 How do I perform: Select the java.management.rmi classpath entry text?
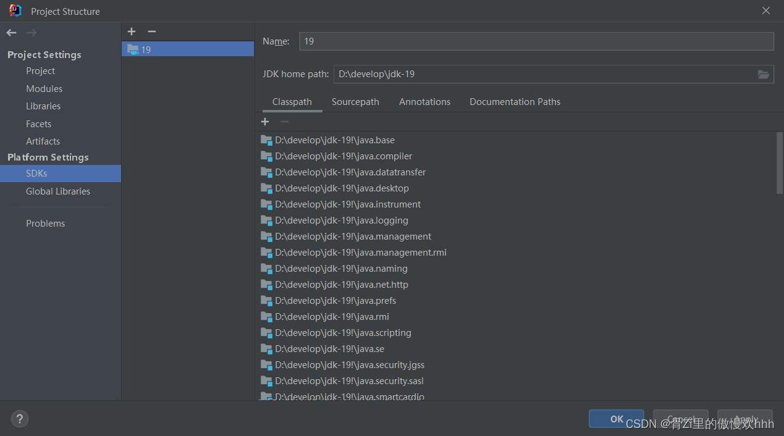coord(361,253)
